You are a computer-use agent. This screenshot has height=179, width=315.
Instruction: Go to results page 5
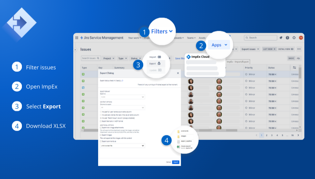(282, 135)
